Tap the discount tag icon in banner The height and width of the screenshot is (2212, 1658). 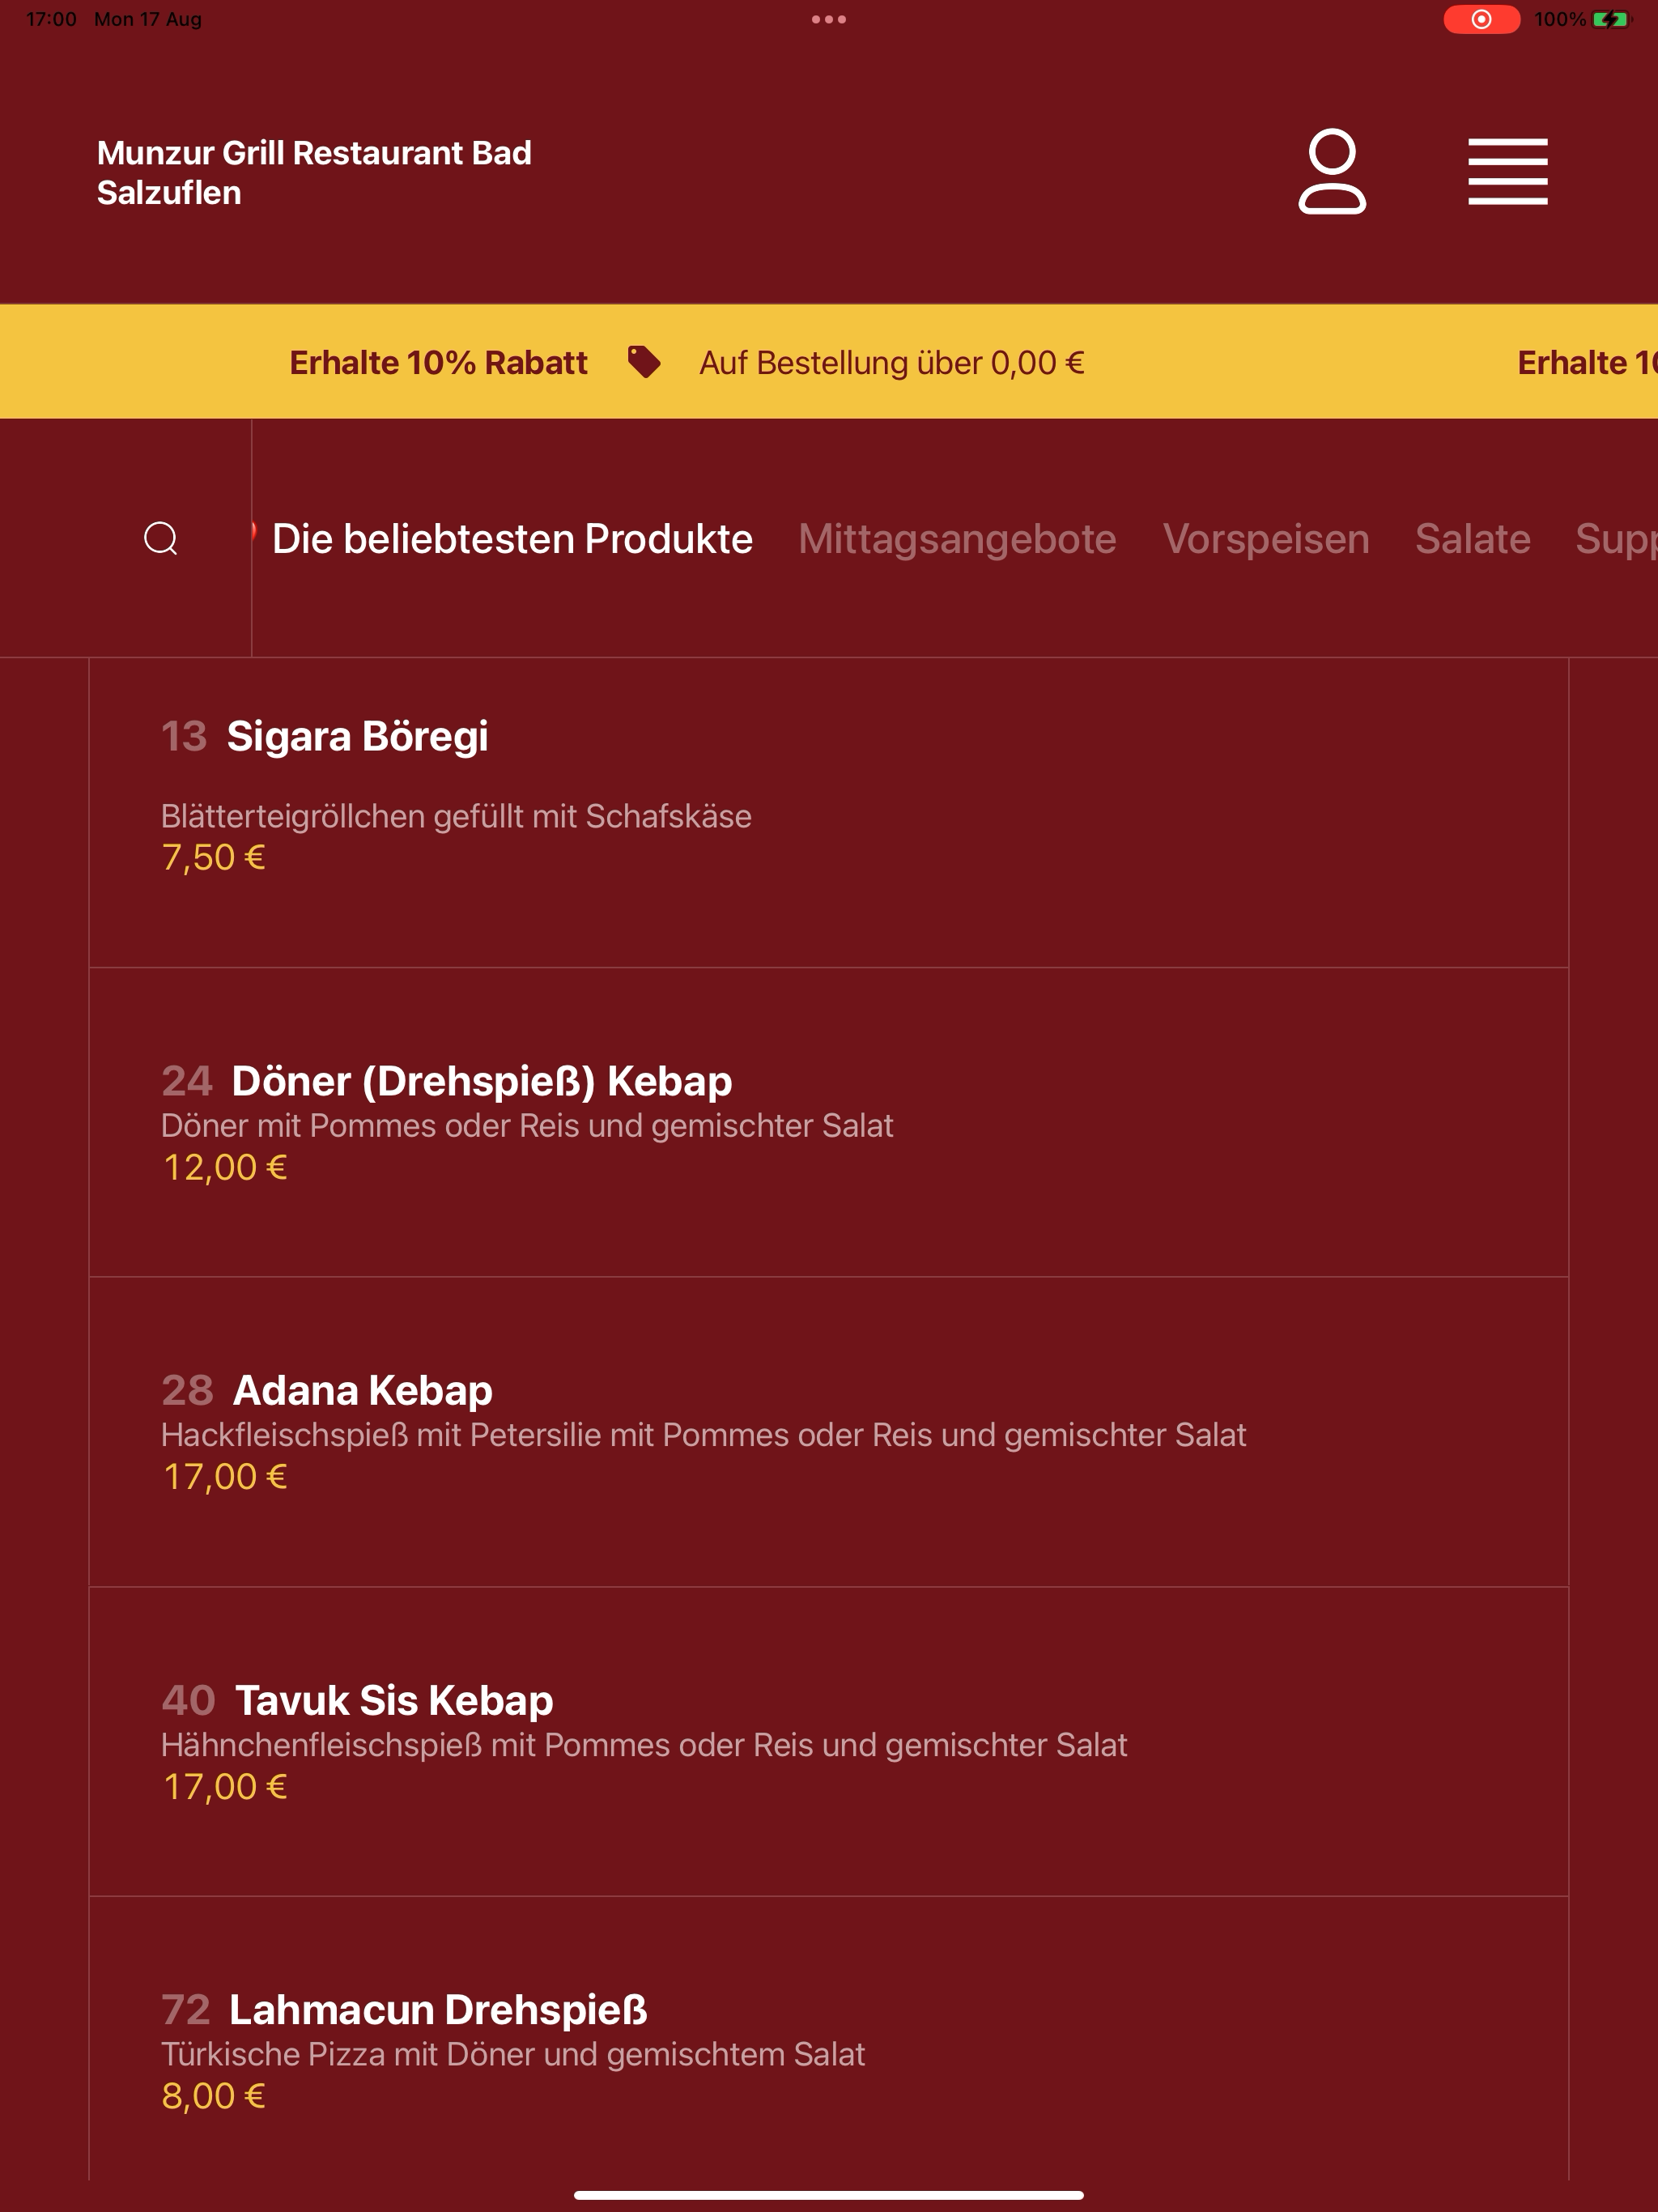coord(644,362)
